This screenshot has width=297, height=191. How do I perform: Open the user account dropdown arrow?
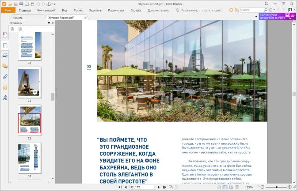click(294, 10)
